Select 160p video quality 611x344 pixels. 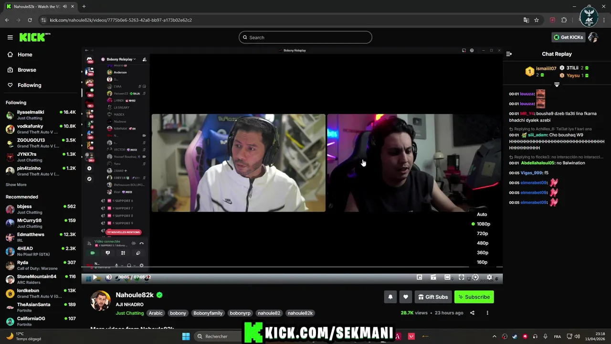[482, 262]
